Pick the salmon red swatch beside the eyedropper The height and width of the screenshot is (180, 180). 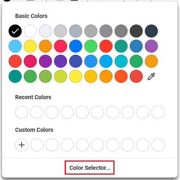(x=136, y=76)
